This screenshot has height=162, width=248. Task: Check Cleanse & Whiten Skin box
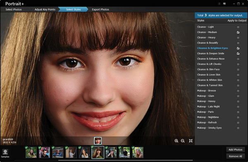point(238,80)
